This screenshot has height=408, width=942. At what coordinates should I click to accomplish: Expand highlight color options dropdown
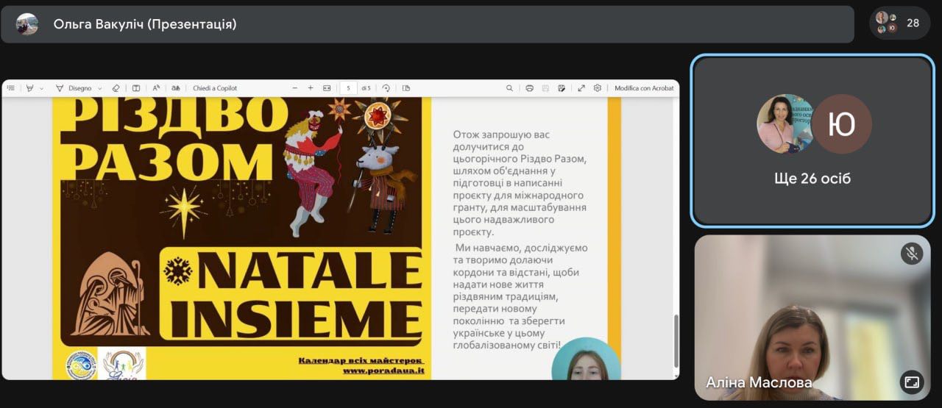point(41,88)
